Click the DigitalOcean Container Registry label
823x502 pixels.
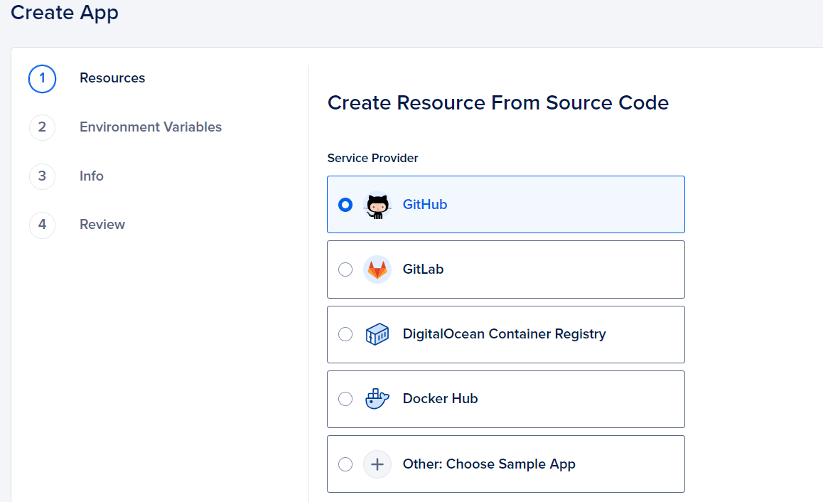(505, 334)
